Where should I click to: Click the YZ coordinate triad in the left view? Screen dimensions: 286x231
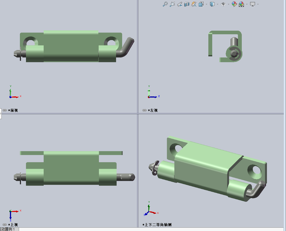pyautogui.click(x=154, y=92)
